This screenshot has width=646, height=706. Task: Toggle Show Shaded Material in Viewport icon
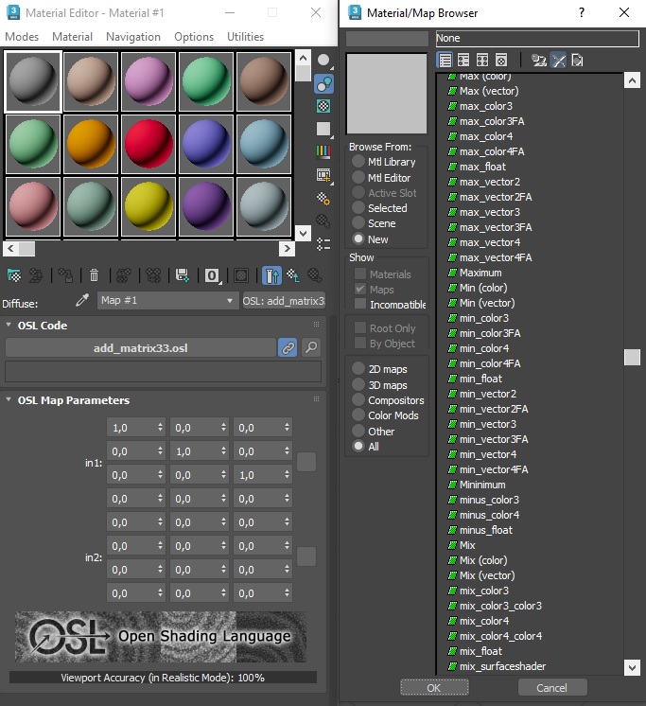(x=241, y=275)
